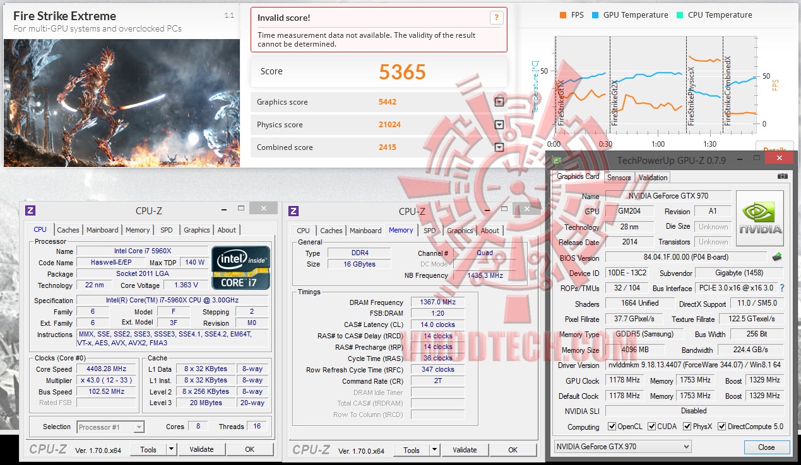This screenshot has height=465, width=801.
Task: Take GPU-Z screenshot with camera icon
Action: coord(783,177)
